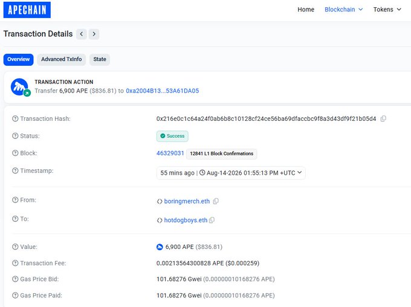Screen dimensions: 411x307
Task: Click the Transaction Details heading
Action: point(38,34)
